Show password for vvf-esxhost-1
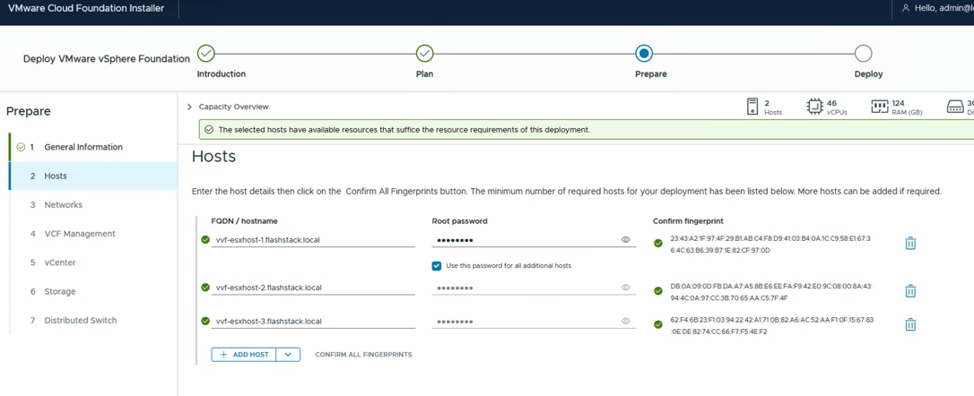 tap(626, 239)
